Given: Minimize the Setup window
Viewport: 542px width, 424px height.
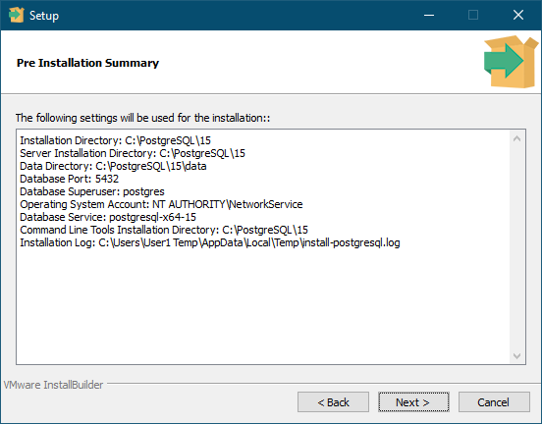Looking at the screenshot, I should coord(429,15).
